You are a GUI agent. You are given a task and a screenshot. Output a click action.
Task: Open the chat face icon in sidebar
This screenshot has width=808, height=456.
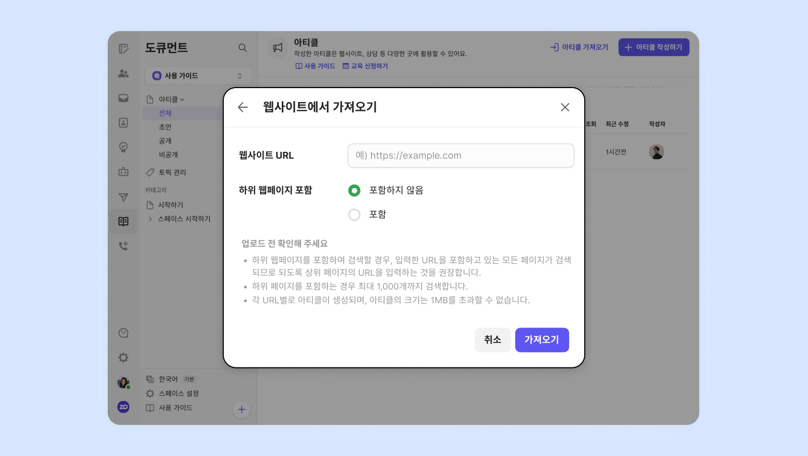[123, 333]
